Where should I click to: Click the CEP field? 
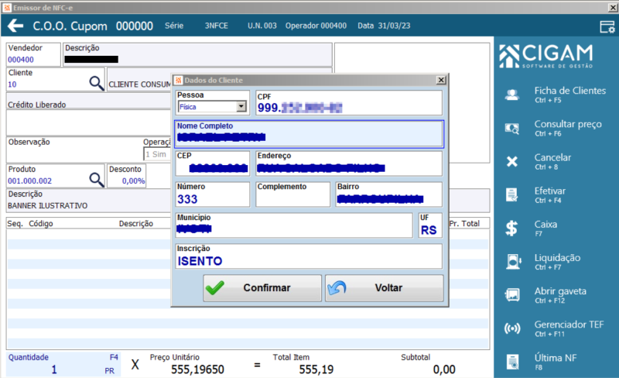click(x=213, y=163)
